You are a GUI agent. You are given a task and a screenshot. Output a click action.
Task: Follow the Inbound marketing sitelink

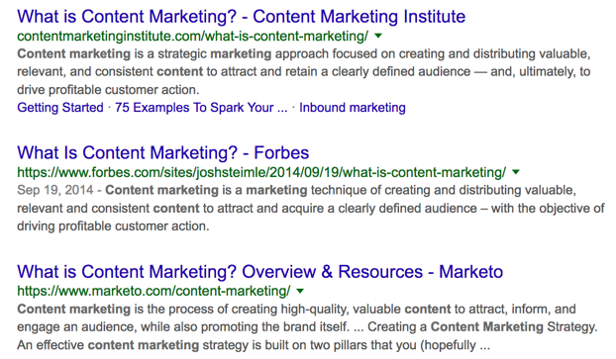tap(353, 108)
